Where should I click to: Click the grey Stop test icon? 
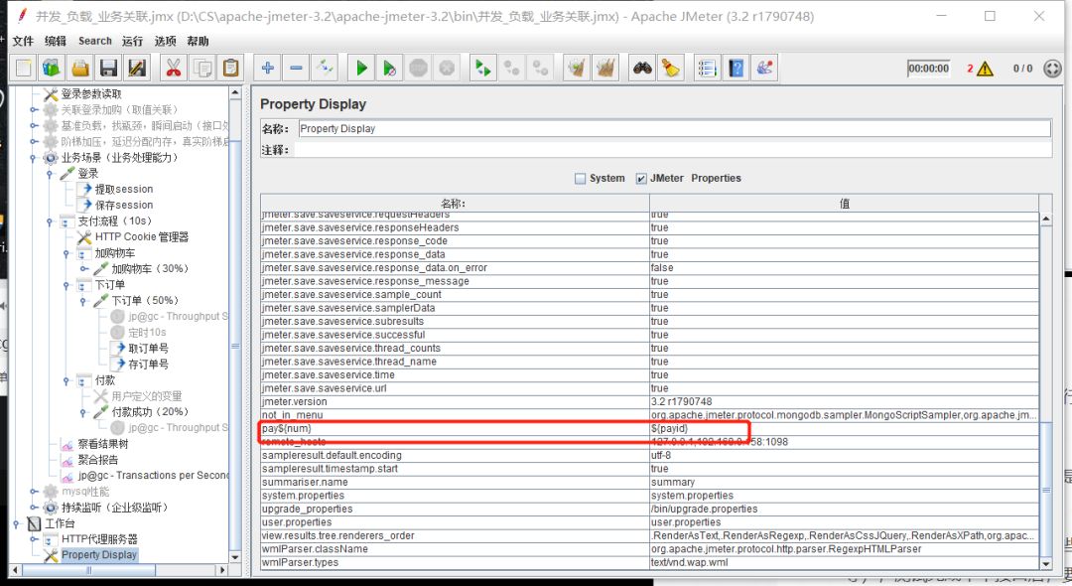(x=419, y=68)
